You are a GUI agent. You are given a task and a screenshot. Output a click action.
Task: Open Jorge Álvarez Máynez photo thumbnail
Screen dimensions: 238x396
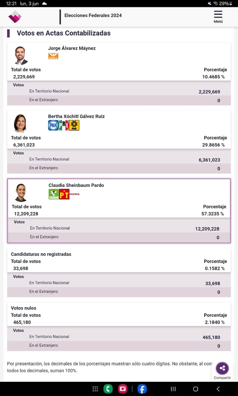click(x=20, y=55)
